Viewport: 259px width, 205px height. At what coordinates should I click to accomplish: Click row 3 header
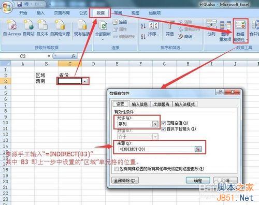6,81
